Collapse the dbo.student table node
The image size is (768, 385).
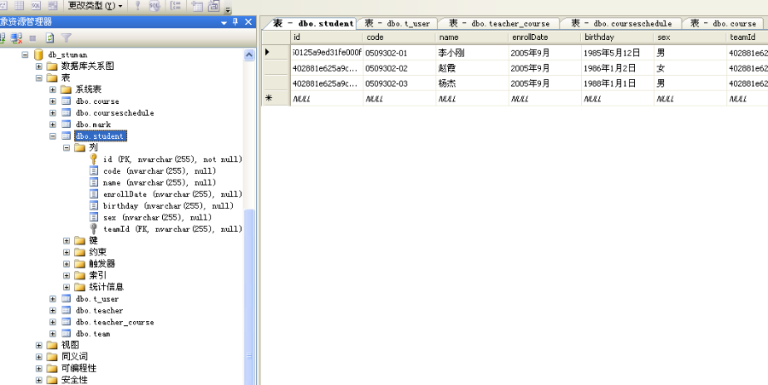(x=52, y=136)
